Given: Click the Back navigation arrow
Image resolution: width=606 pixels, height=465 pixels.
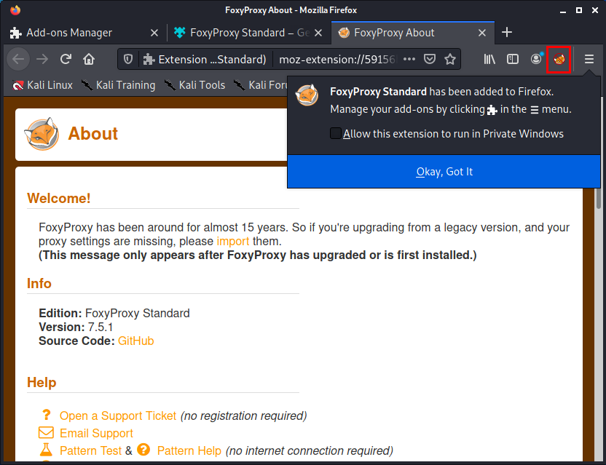Looking at the screenshot, I should coord(18,59).
